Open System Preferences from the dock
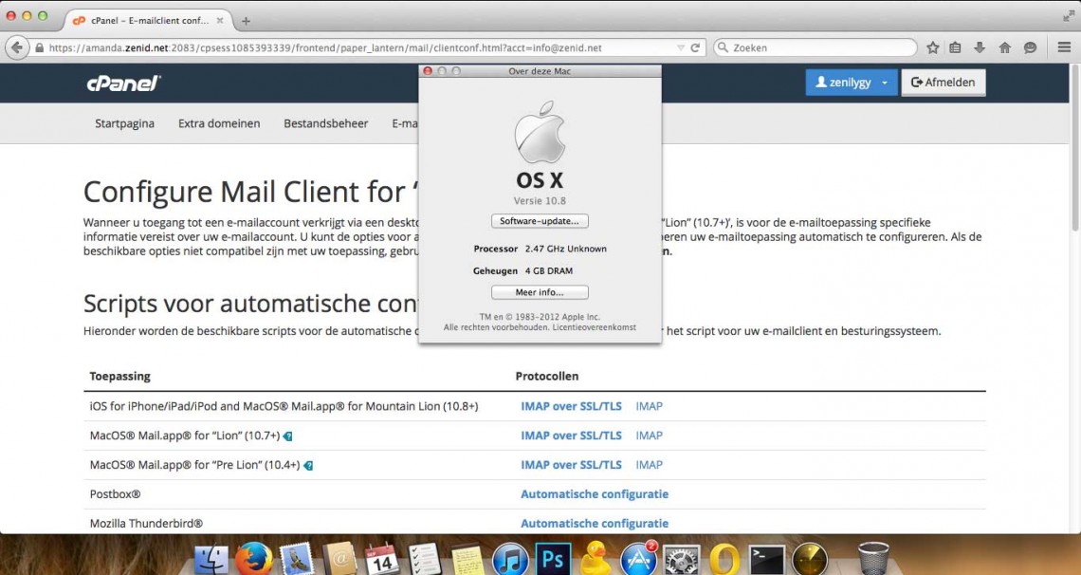The width and height of the screenshot is (1081, 575). (x=682, y=559)
